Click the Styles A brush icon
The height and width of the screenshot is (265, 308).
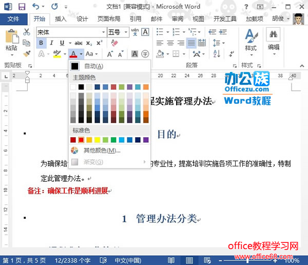251,36
